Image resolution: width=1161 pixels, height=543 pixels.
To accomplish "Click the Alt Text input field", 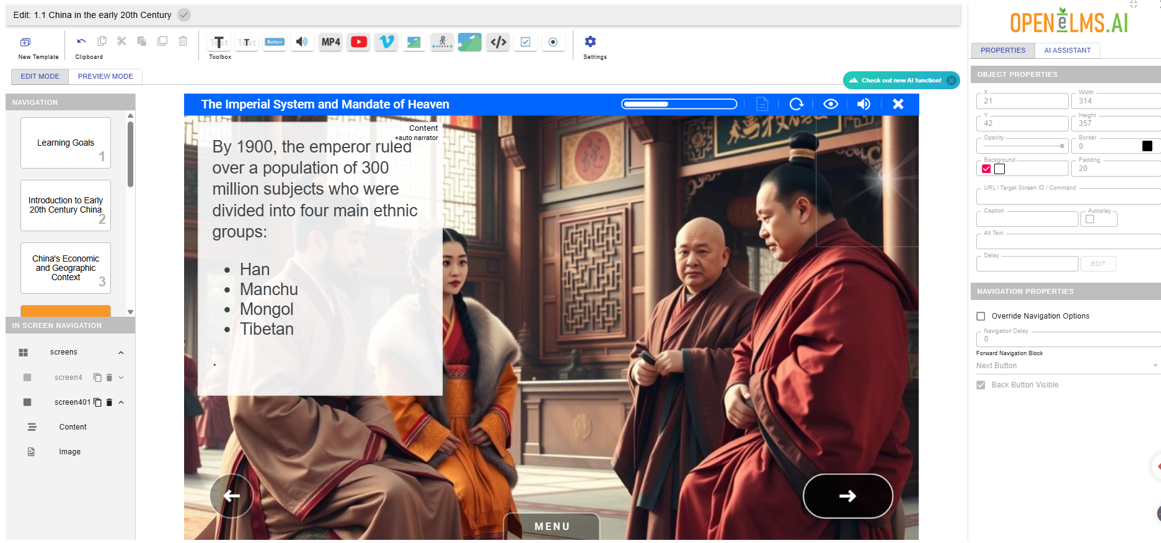I will coord(1068,241).
